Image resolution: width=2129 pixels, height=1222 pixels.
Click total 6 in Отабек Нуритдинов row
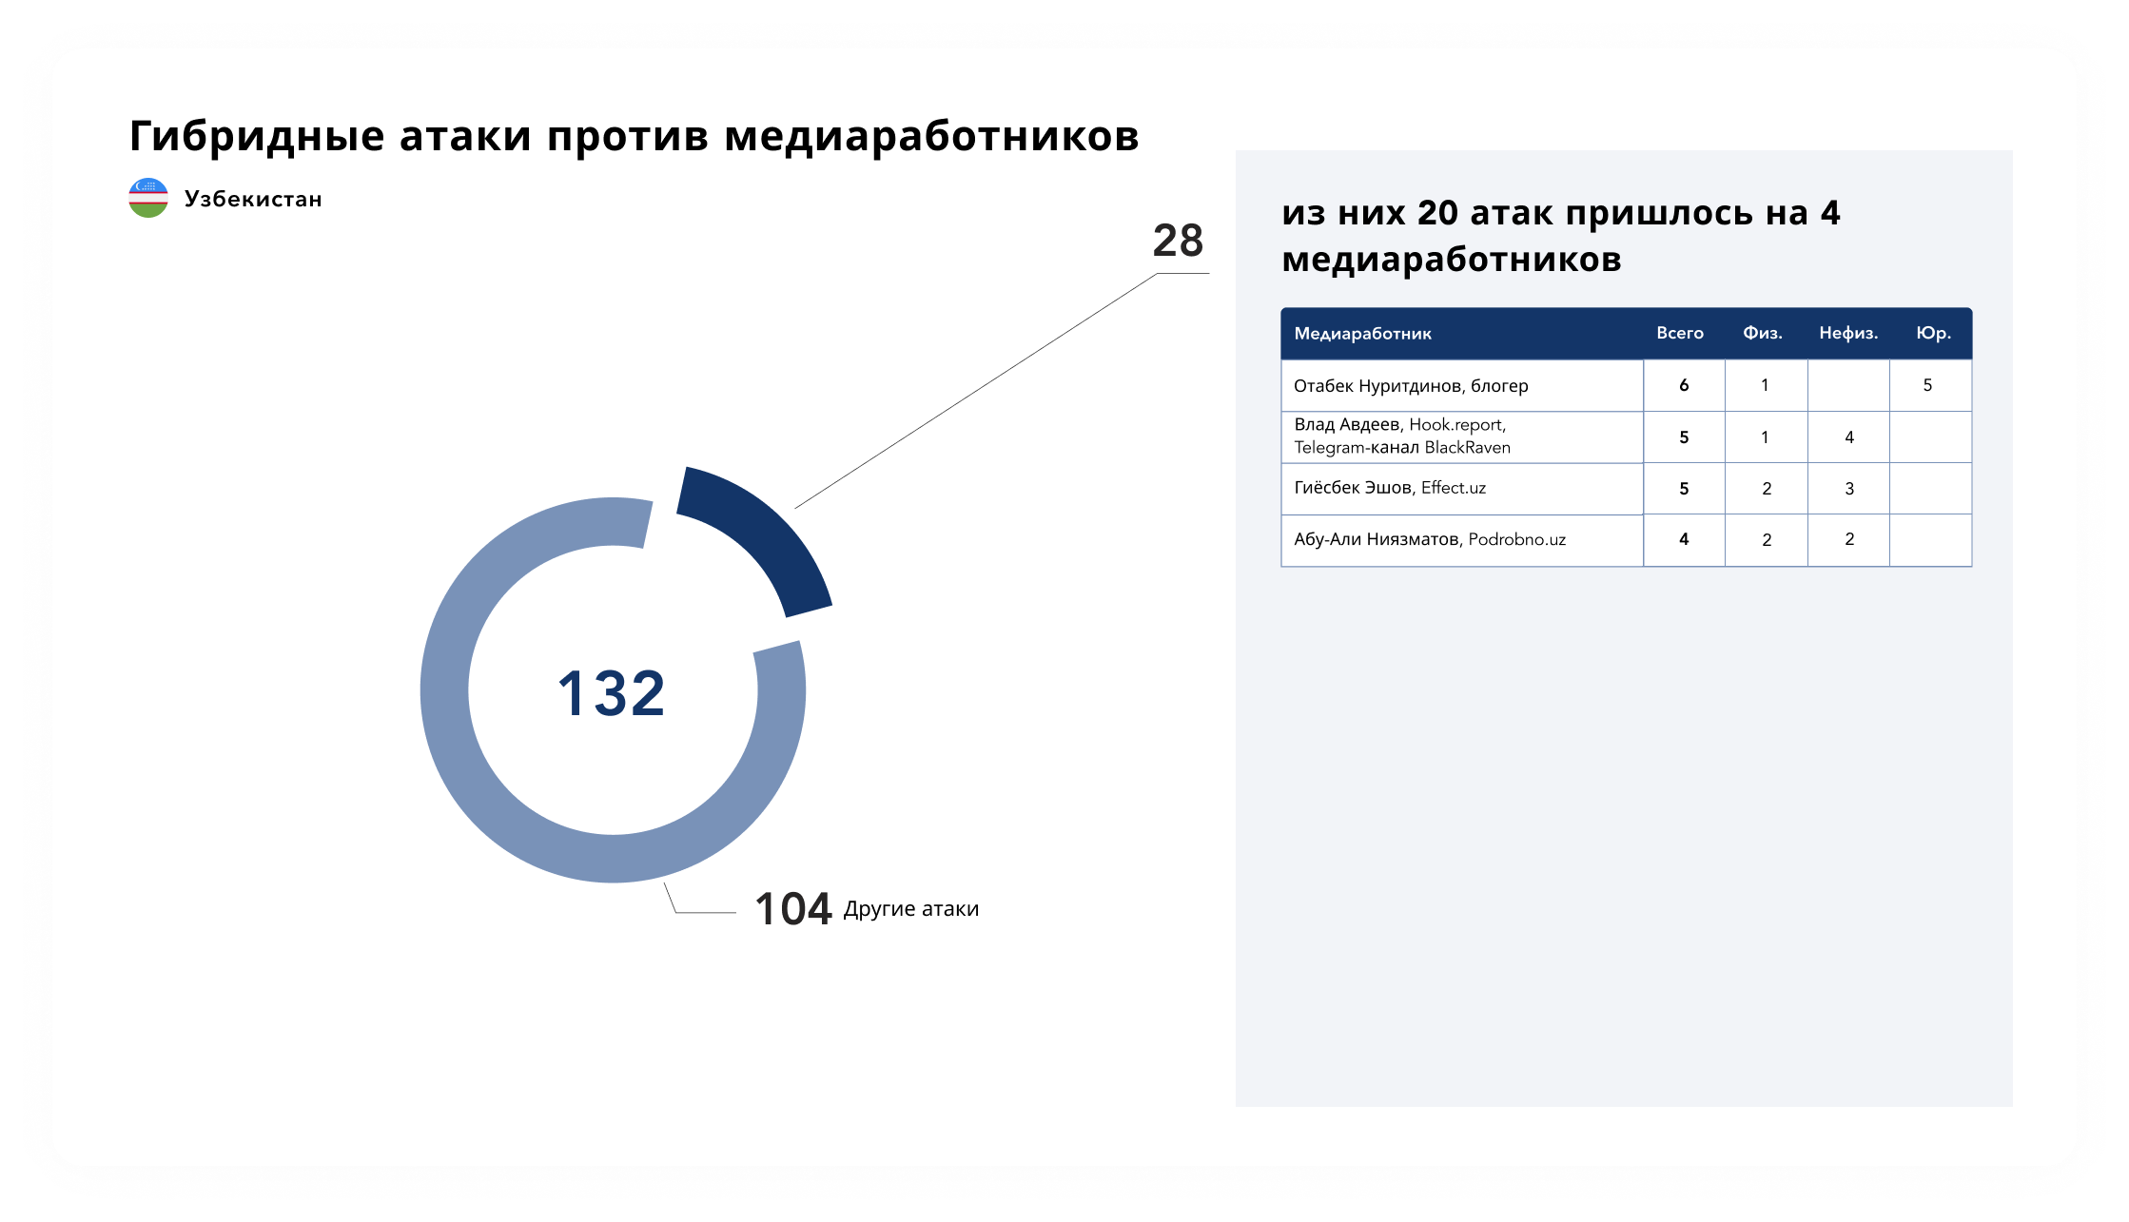click(x=1684, y=385)
